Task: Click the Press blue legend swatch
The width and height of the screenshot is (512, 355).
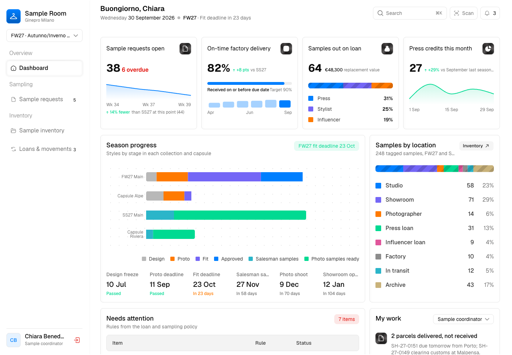Action: [x=311, y=98]
